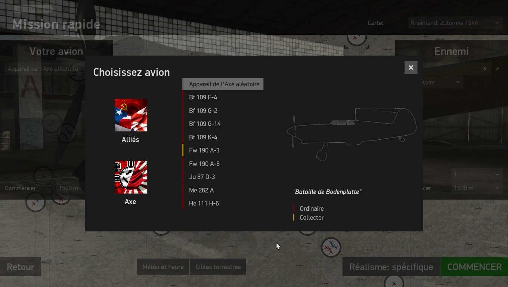Click the double-chevron icon in Ennemi panel
This screenshot has width=508, height=287.
485,69
